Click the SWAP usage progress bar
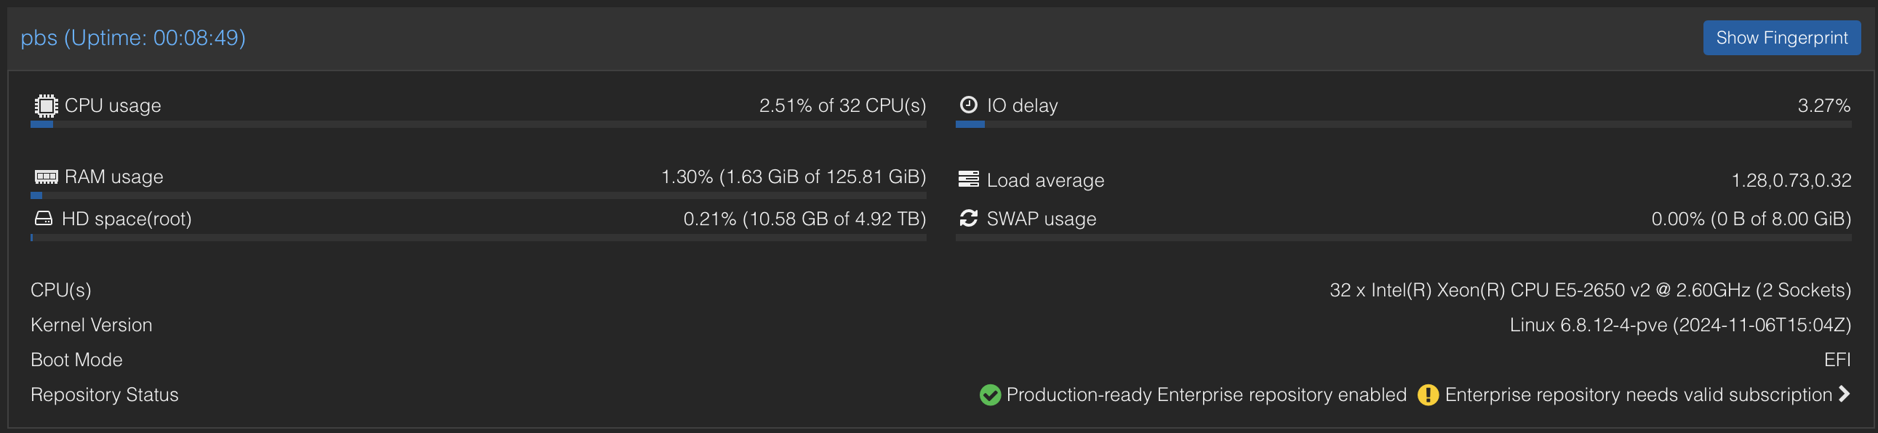1878x433 pixels. point(1402,238)
